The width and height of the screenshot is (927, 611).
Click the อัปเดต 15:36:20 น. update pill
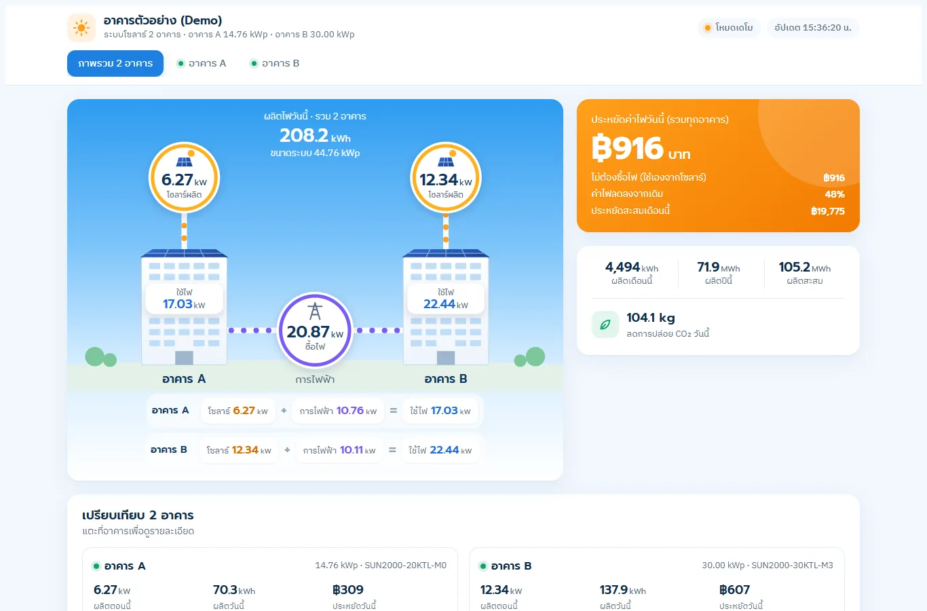[813, 28]
